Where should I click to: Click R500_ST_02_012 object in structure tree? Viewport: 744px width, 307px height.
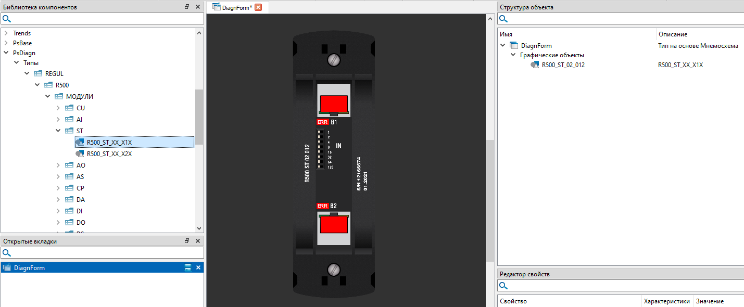tap(563, 65)
